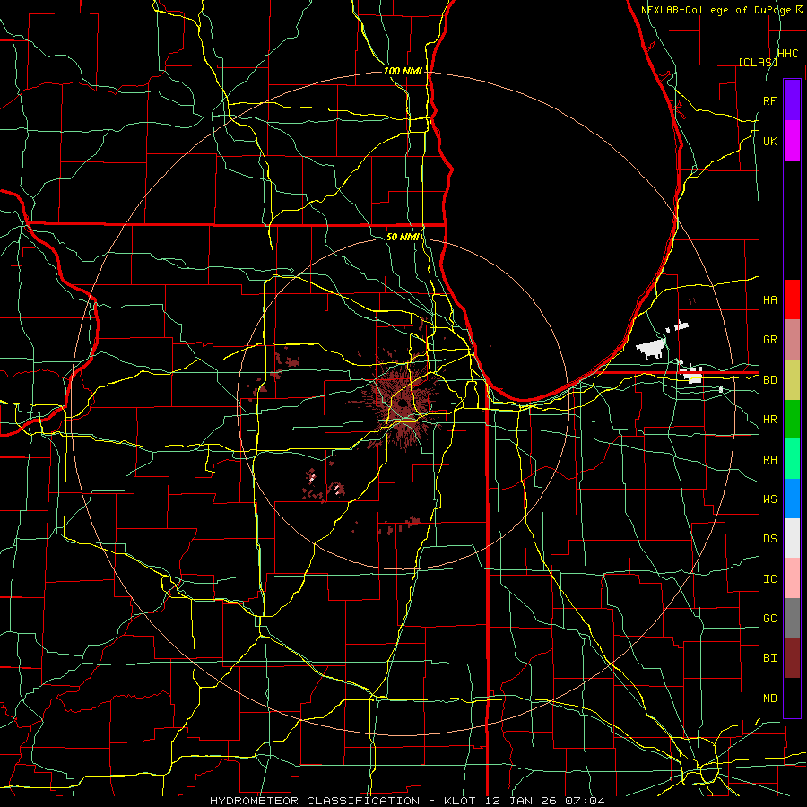Click the black radar center inside brown echoes
Image resolution: width=807 pixels, height=807 pixels.
[403, 403]
